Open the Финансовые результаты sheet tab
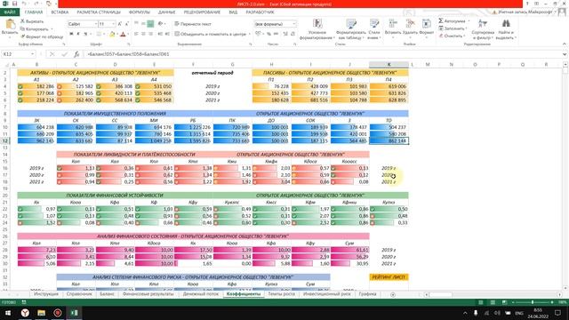The image size is (569, 320). coord(148,294)
